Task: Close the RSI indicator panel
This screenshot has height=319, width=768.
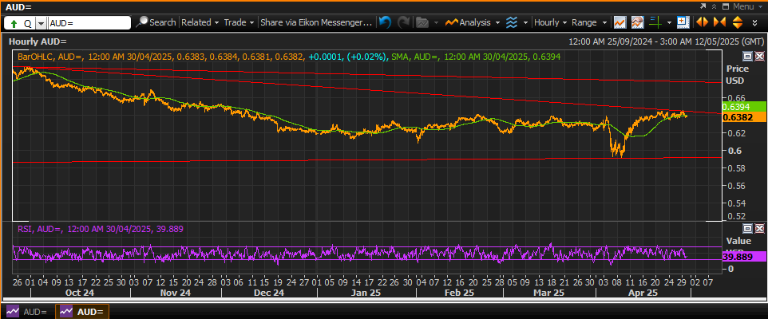Action: click(x=758, y=228)
